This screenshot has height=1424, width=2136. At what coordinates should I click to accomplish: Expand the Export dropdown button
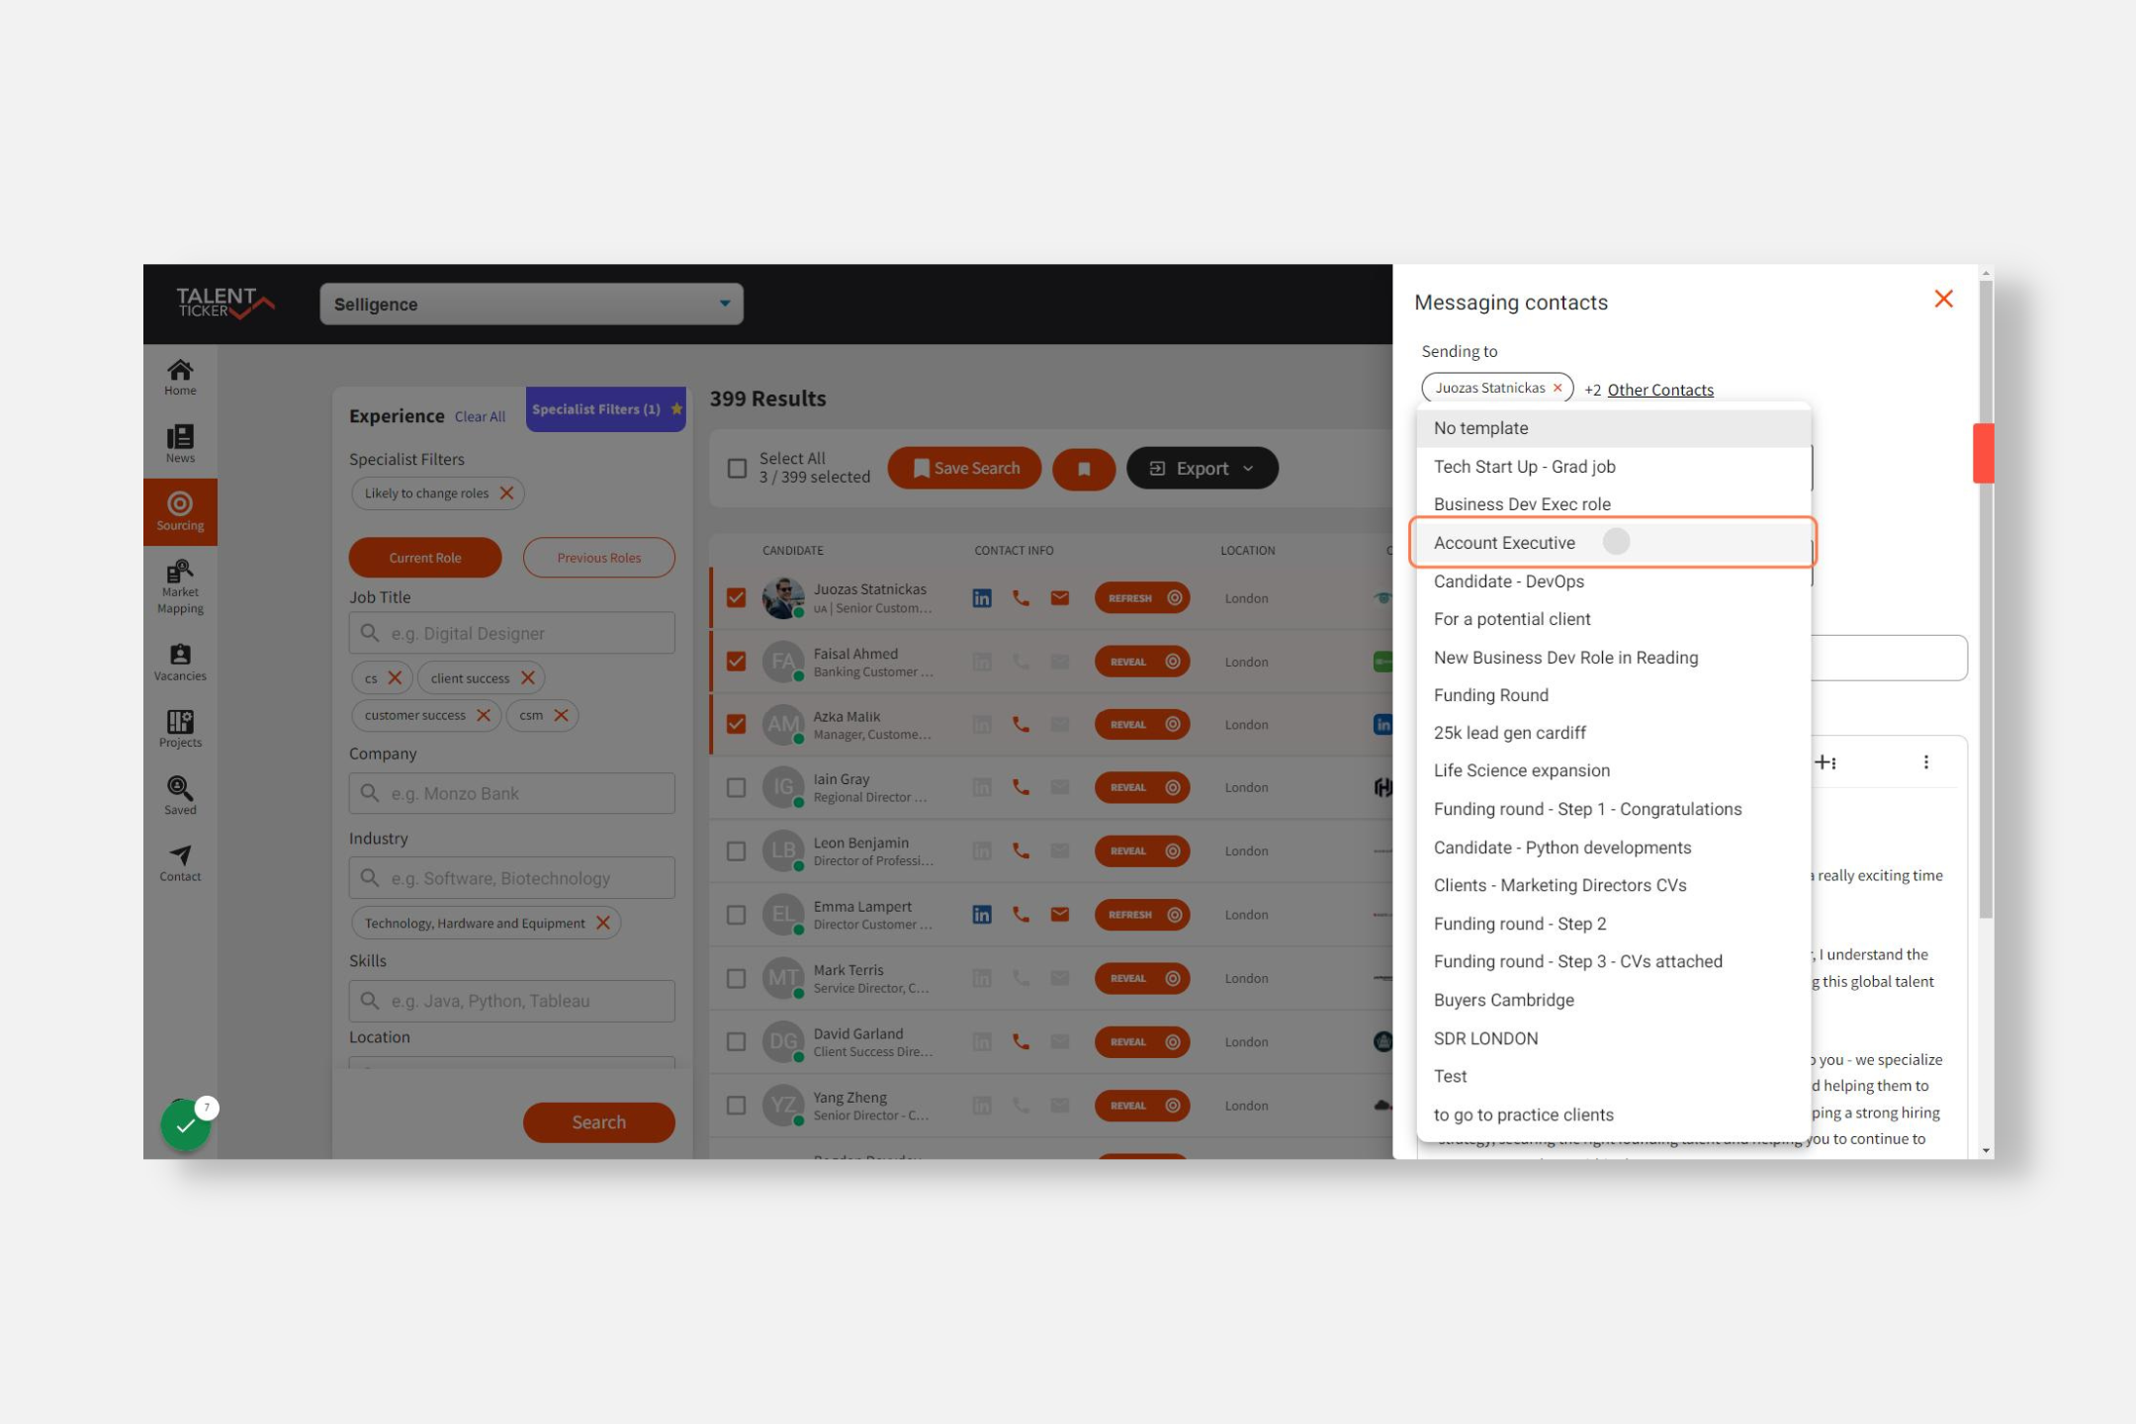coord(1201,469)
